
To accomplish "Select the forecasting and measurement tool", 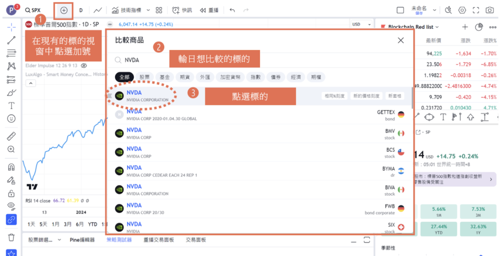I will point(11,79).
